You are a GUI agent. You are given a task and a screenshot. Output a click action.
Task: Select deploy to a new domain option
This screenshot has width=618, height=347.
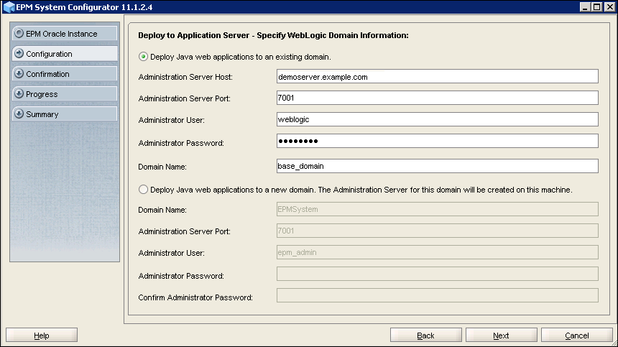(144, 190)
